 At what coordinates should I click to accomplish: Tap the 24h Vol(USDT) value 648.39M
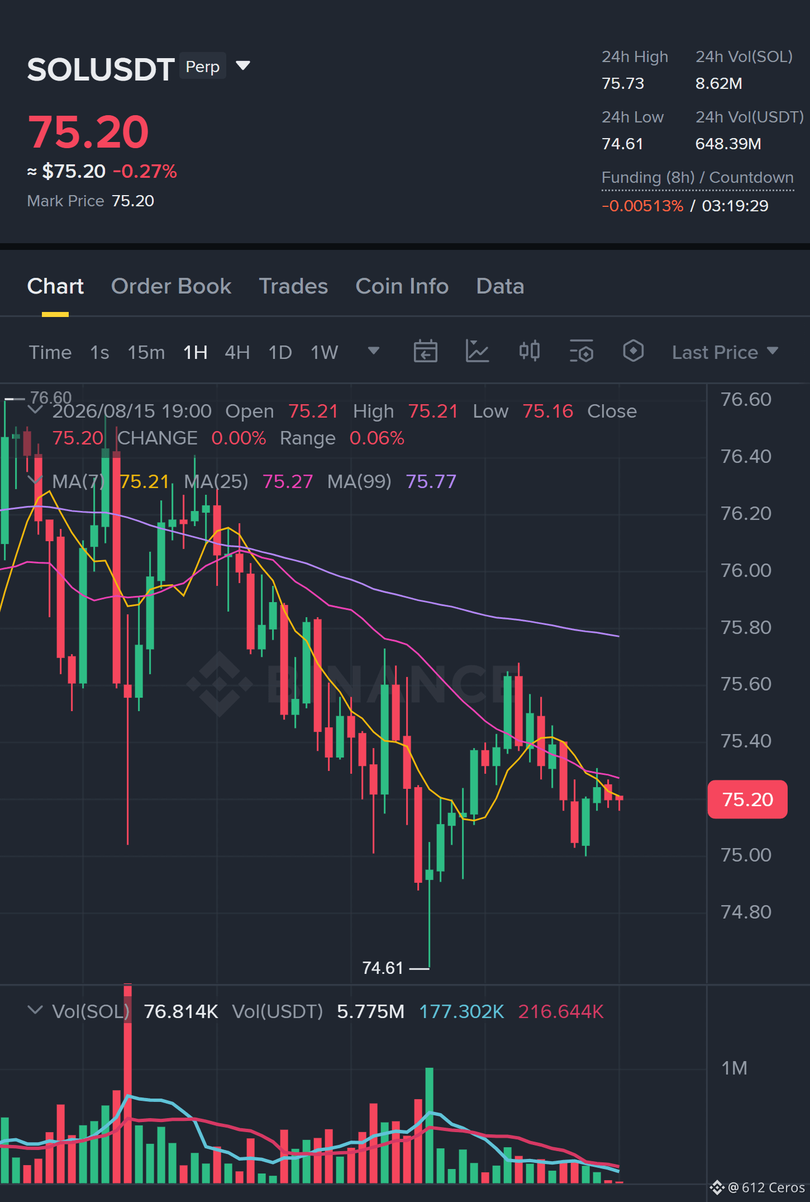[728, 144]
